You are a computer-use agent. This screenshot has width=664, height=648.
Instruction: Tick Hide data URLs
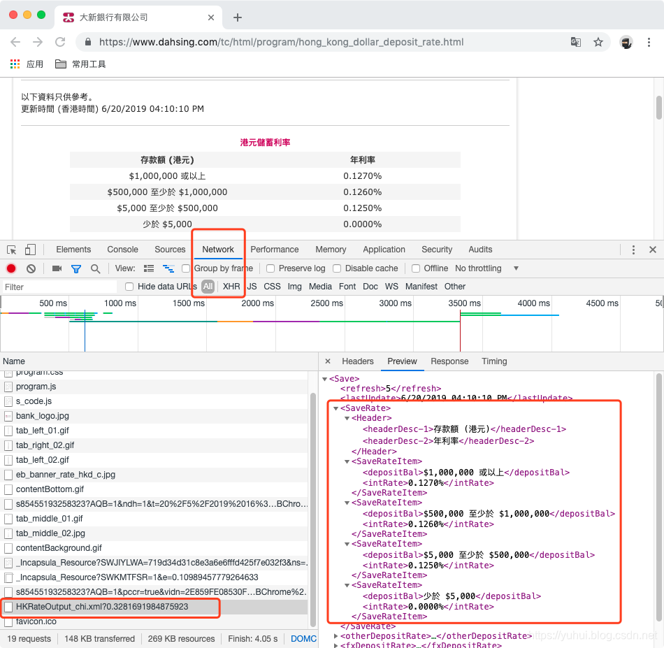coord(129,287)
